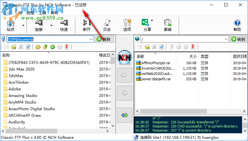Open the 帮助 menu in menu bar
Image resolution: width=248 pixels, height=141 pixels.
54,13
